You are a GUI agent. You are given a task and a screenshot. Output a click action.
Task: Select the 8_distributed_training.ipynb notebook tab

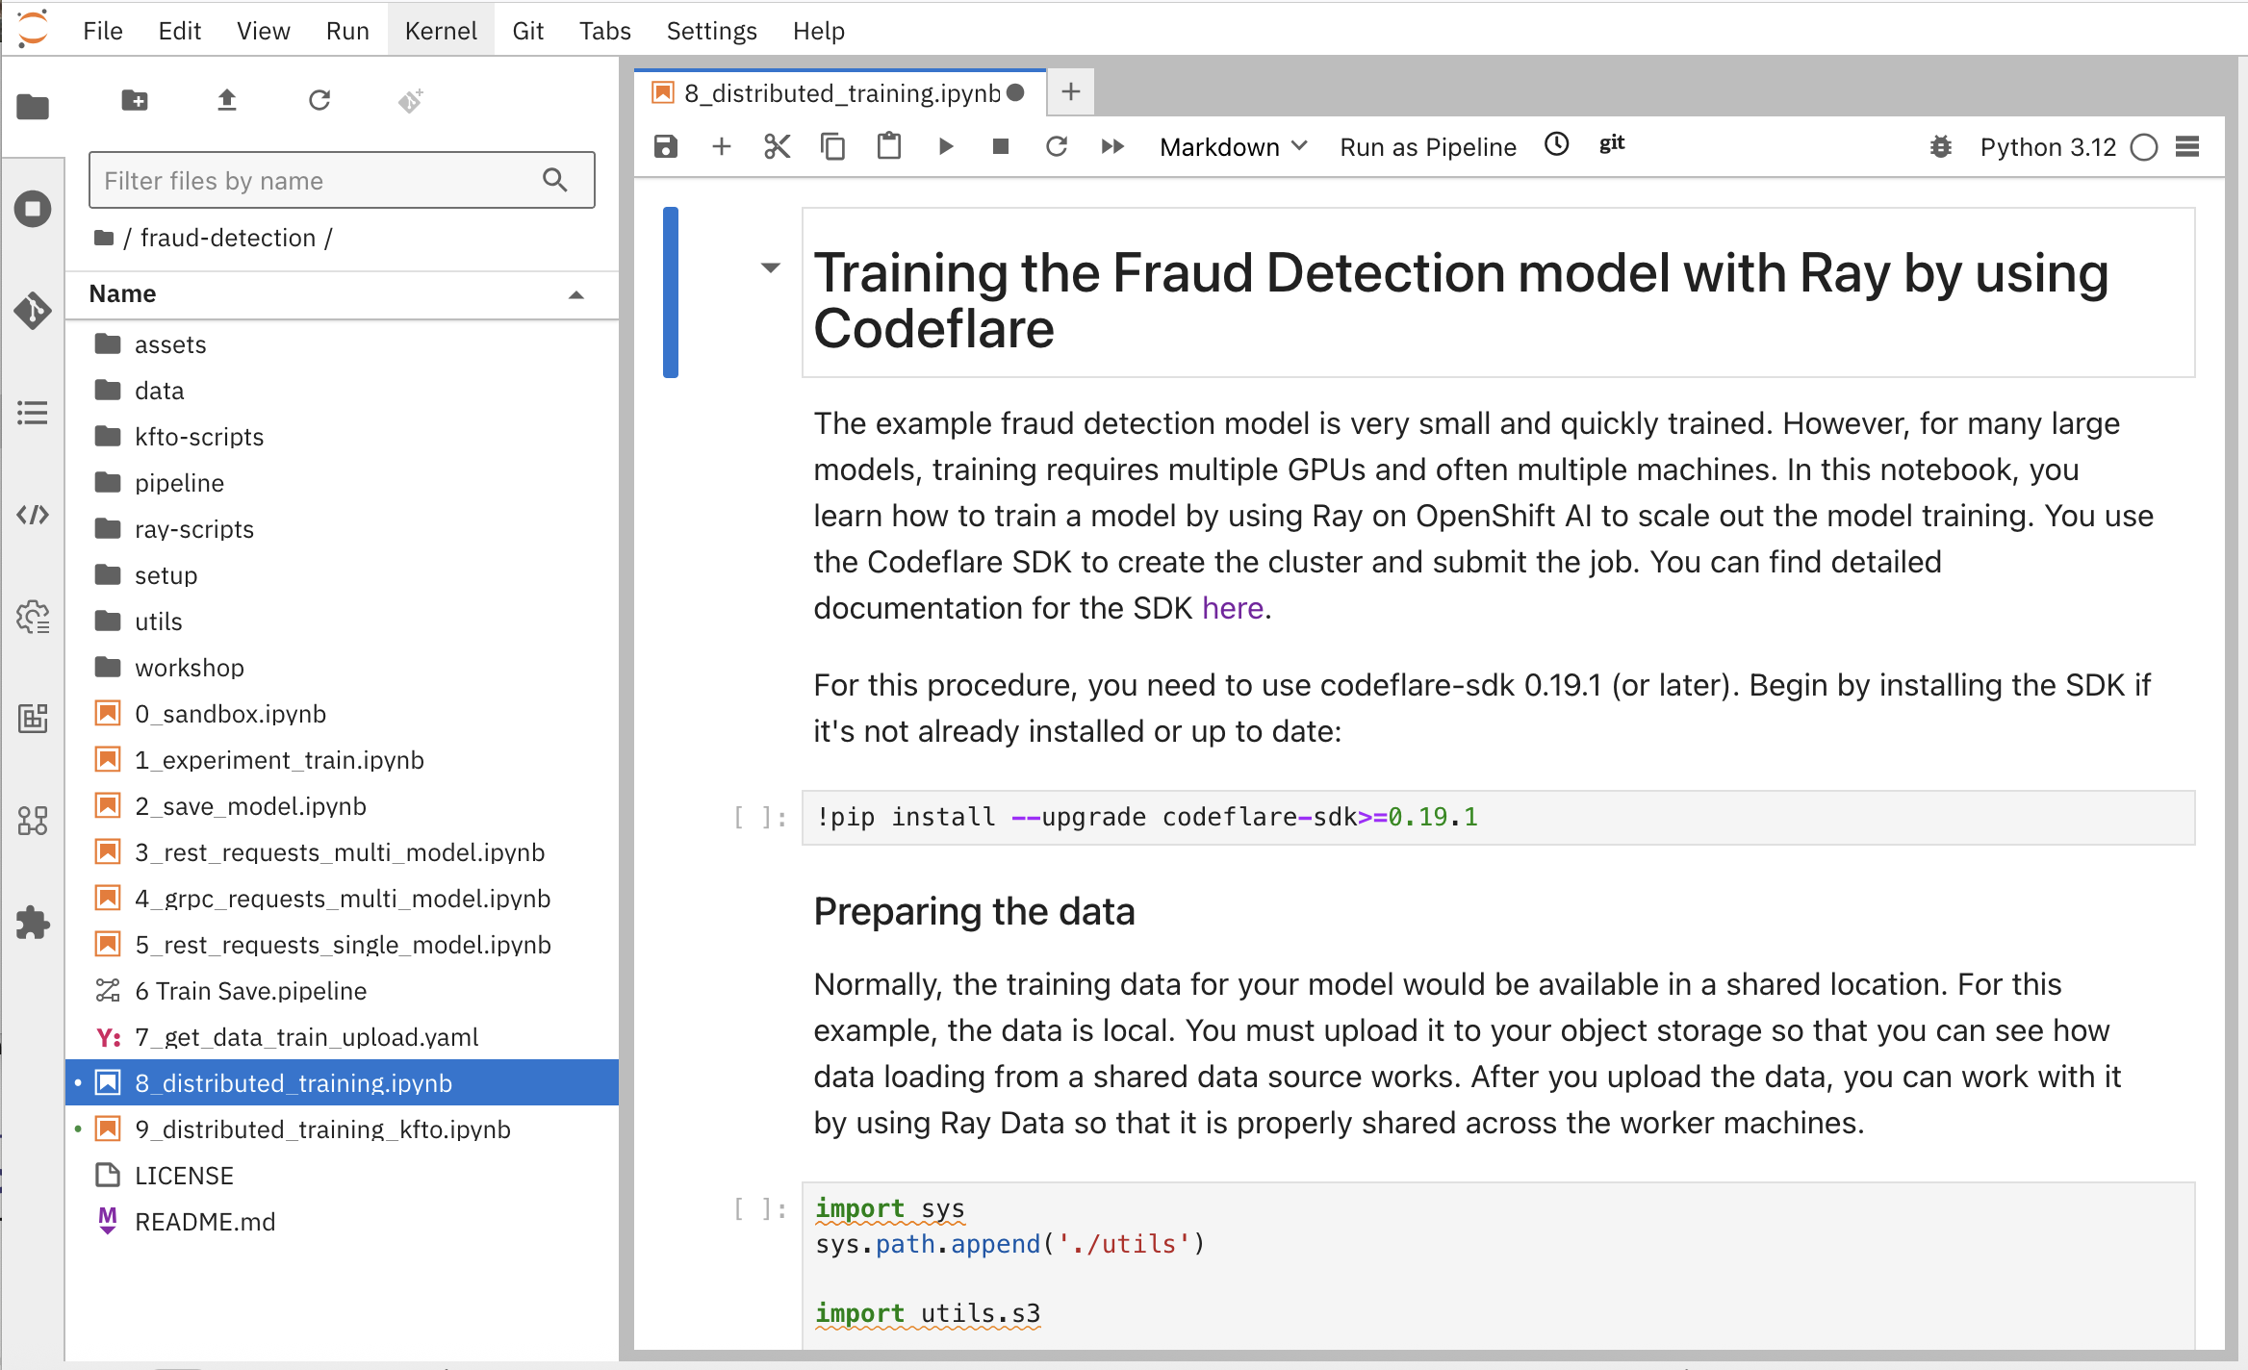click(841, 92)
